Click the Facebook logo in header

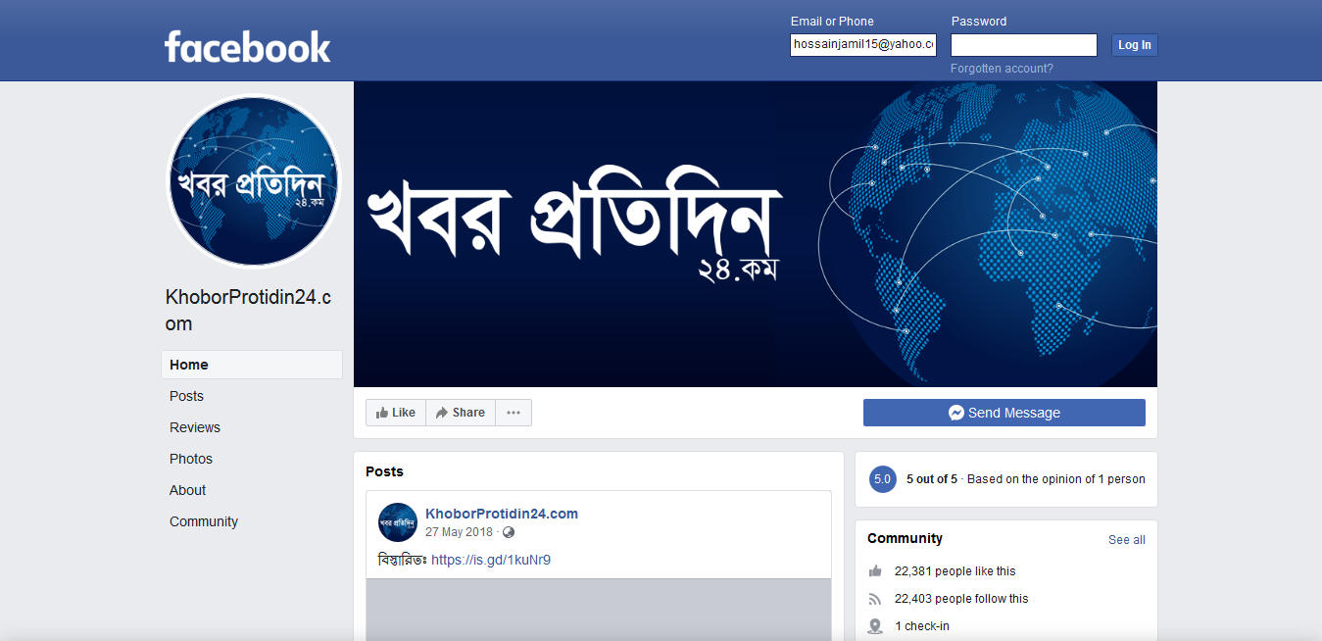[247, 47]
